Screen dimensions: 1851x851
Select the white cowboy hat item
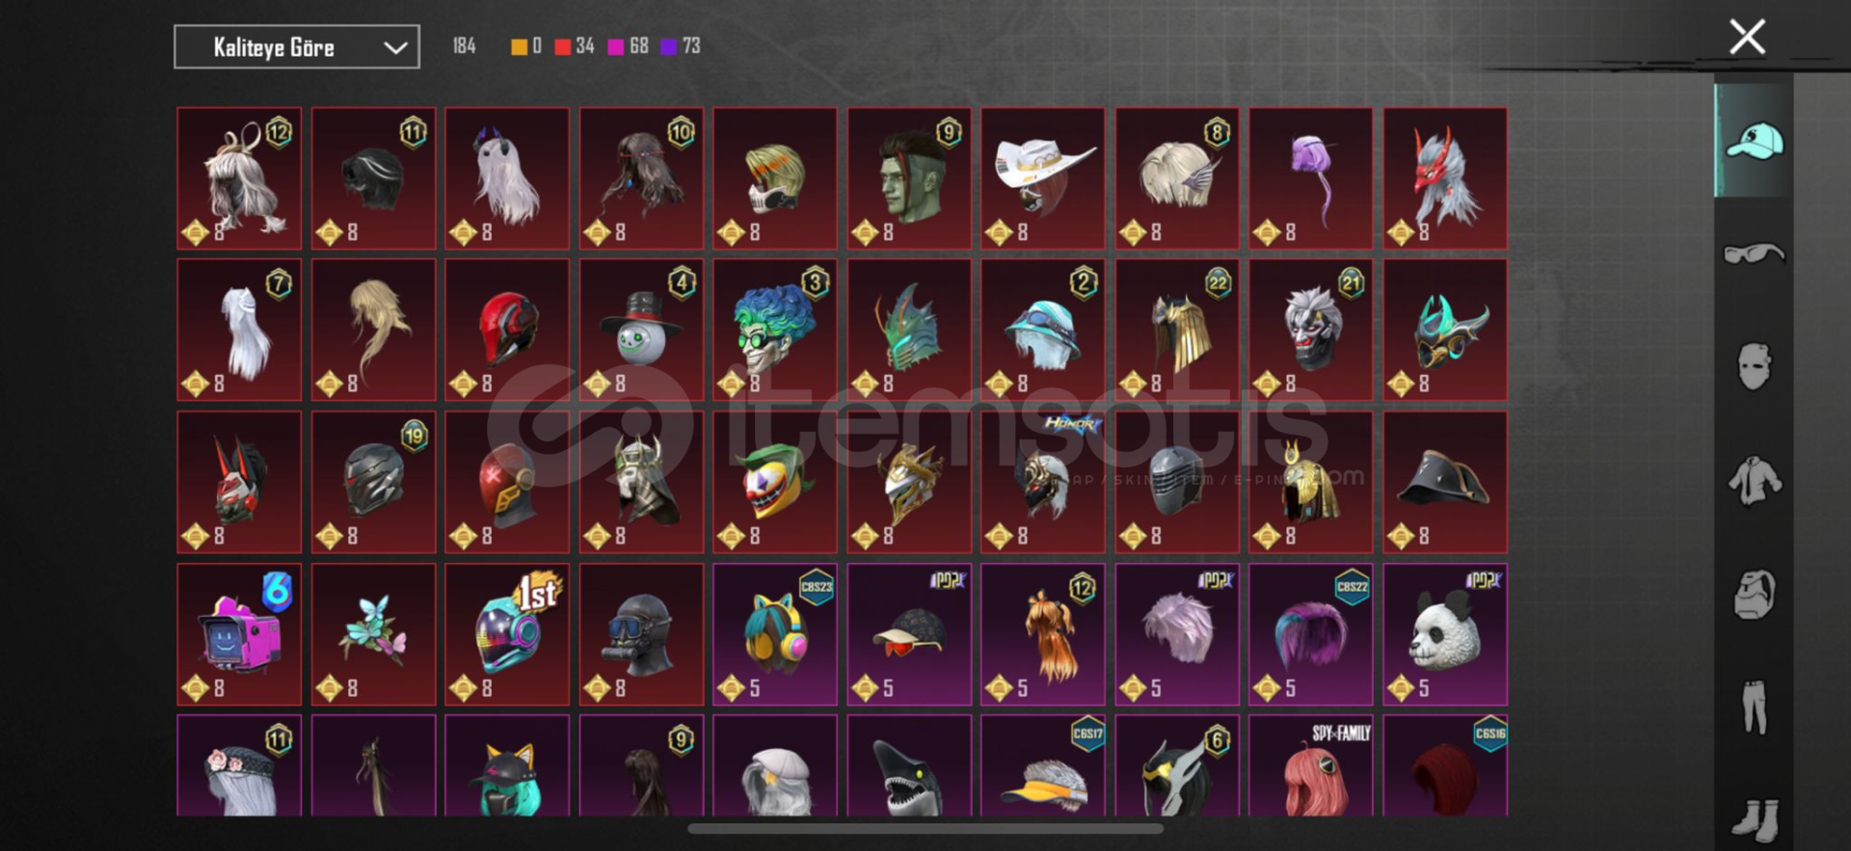click(x=1042, y=178)
